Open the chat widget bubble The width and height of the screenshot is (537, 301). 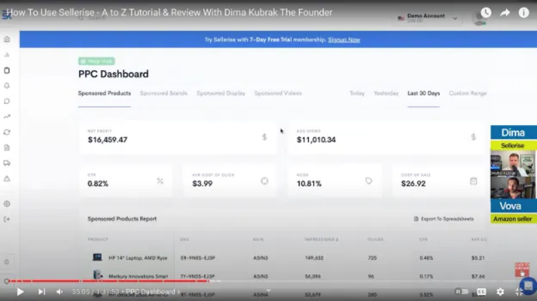point(528,285)
